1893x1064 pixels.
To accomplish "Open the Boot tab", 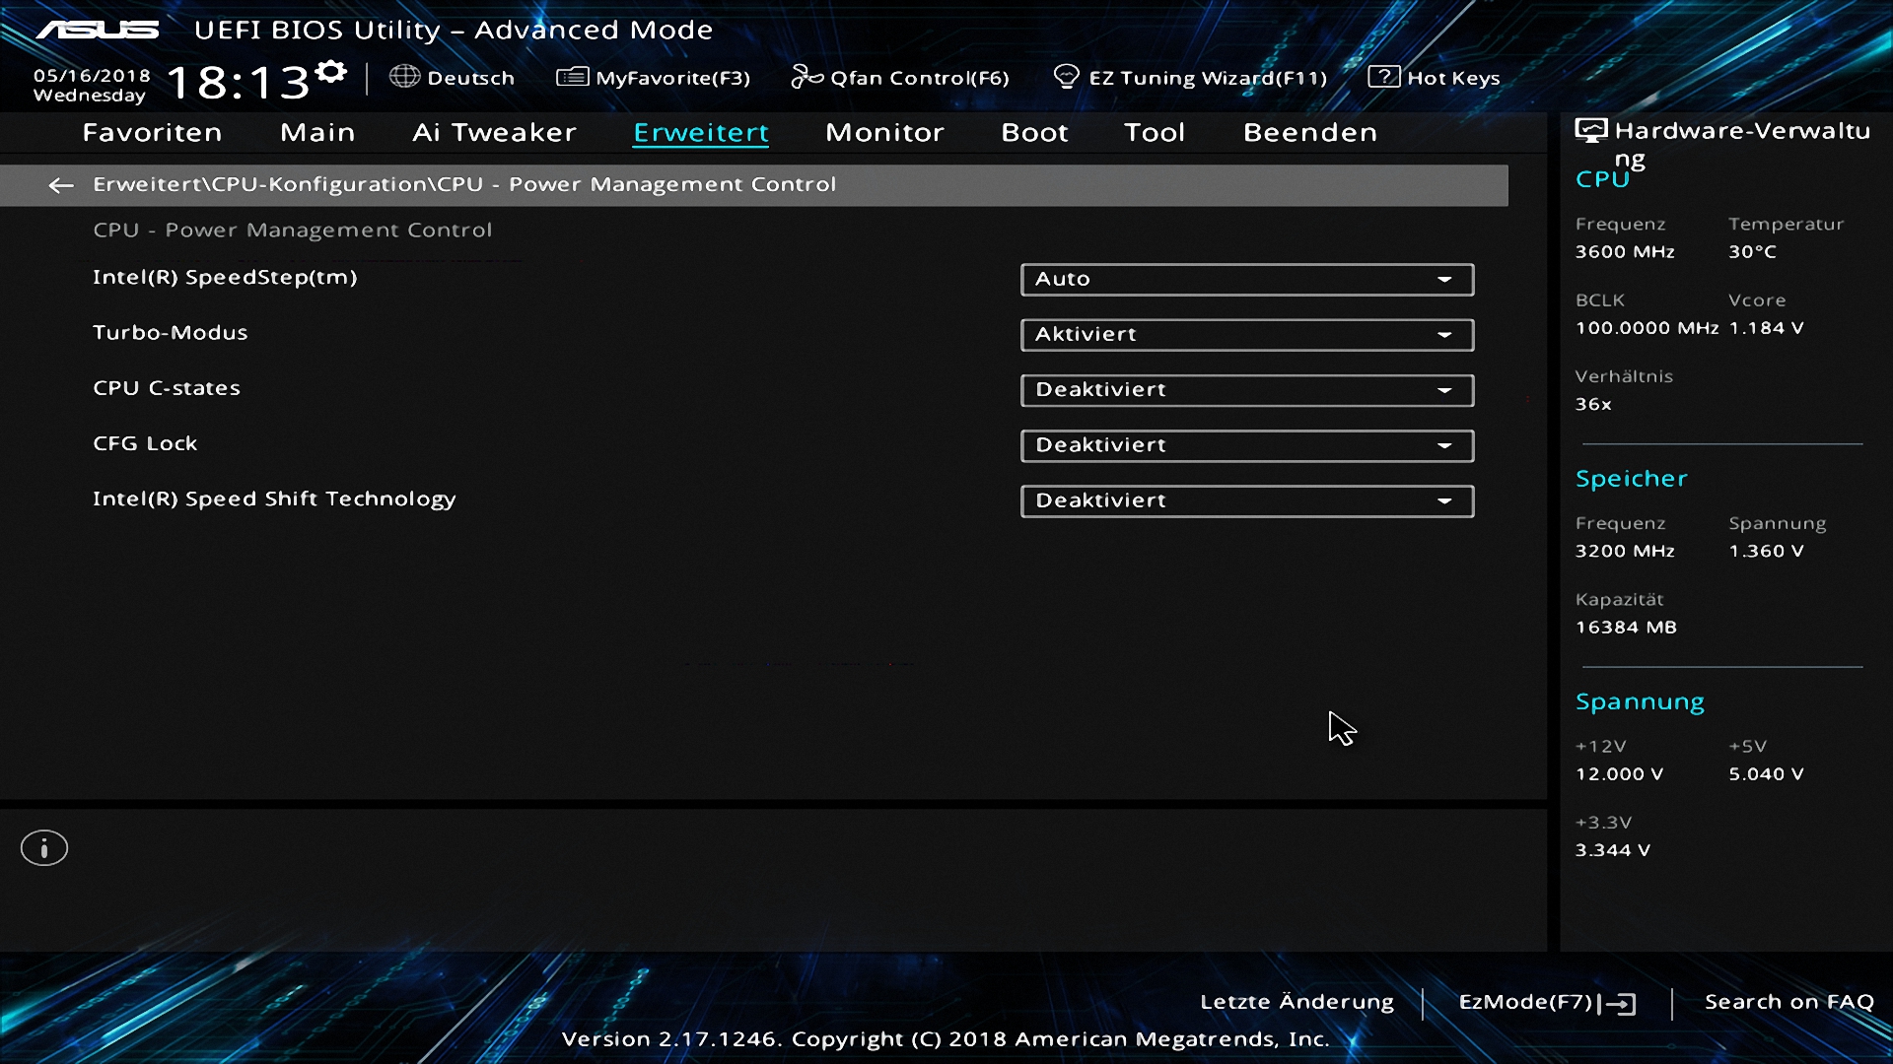I will point(1034,133).
